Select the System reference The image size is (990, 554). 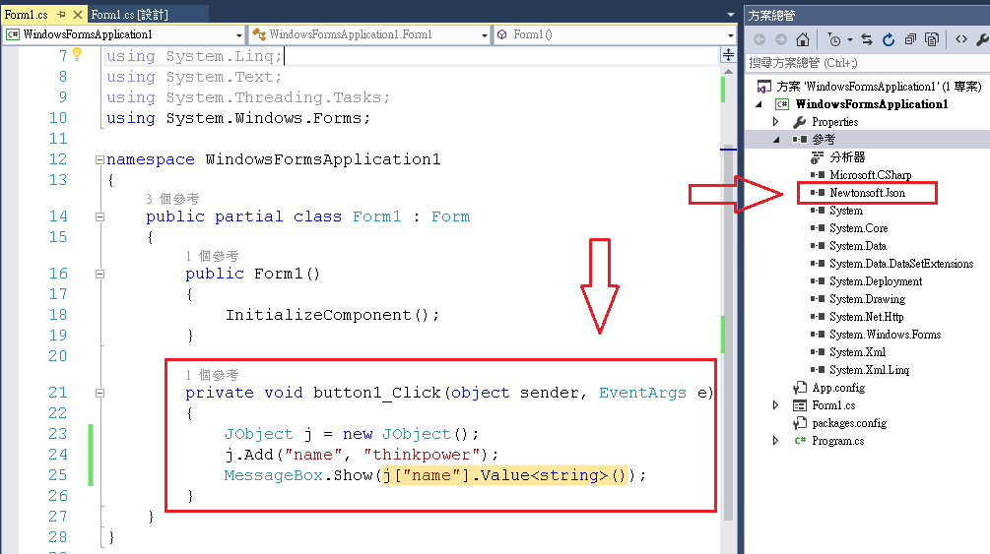[x=845, y=211]
